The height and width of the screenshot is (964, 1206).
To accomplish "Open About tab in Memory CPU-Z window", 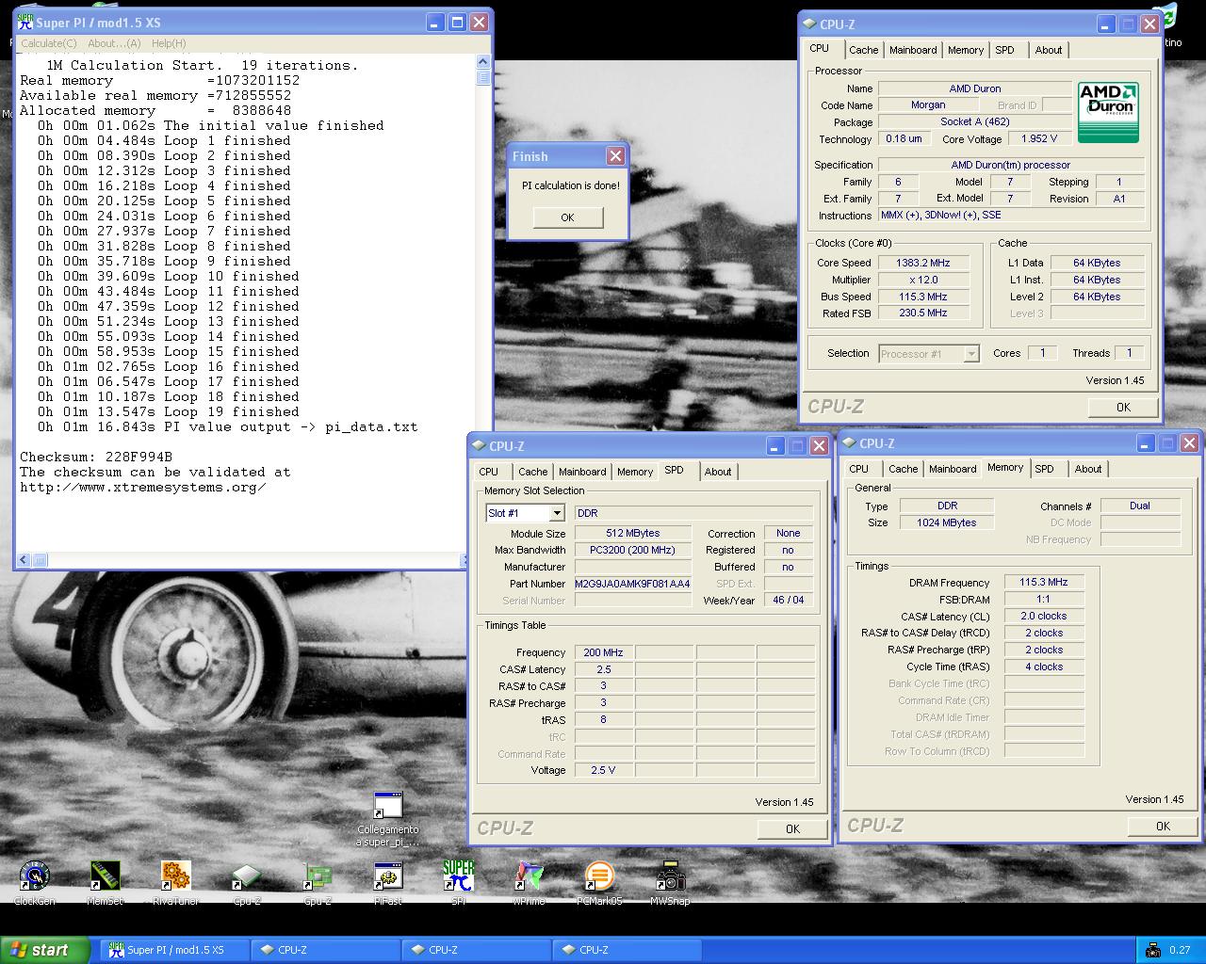I will tap(1088, 469).
